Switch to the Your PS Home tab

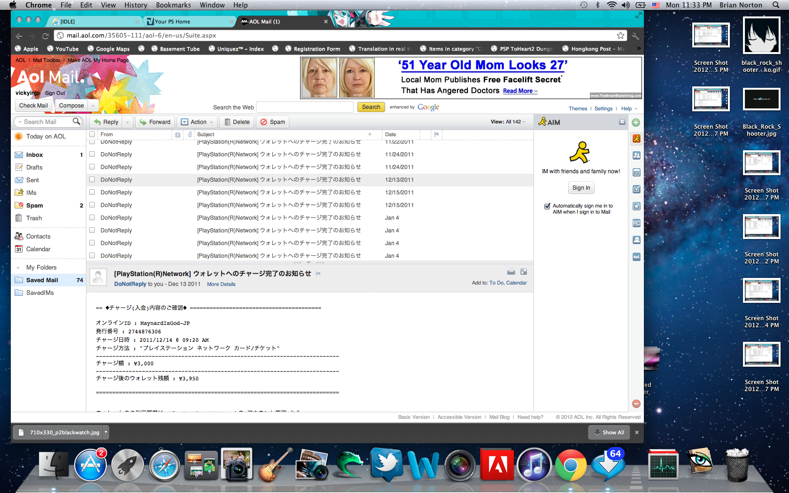click(x=188, y=22)
